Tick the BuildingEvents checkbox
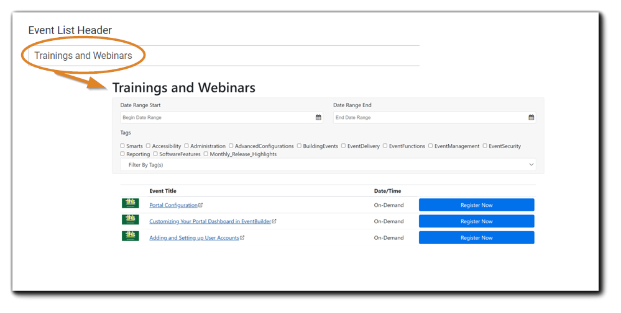621x313 pixels. (x=299, y=146)
